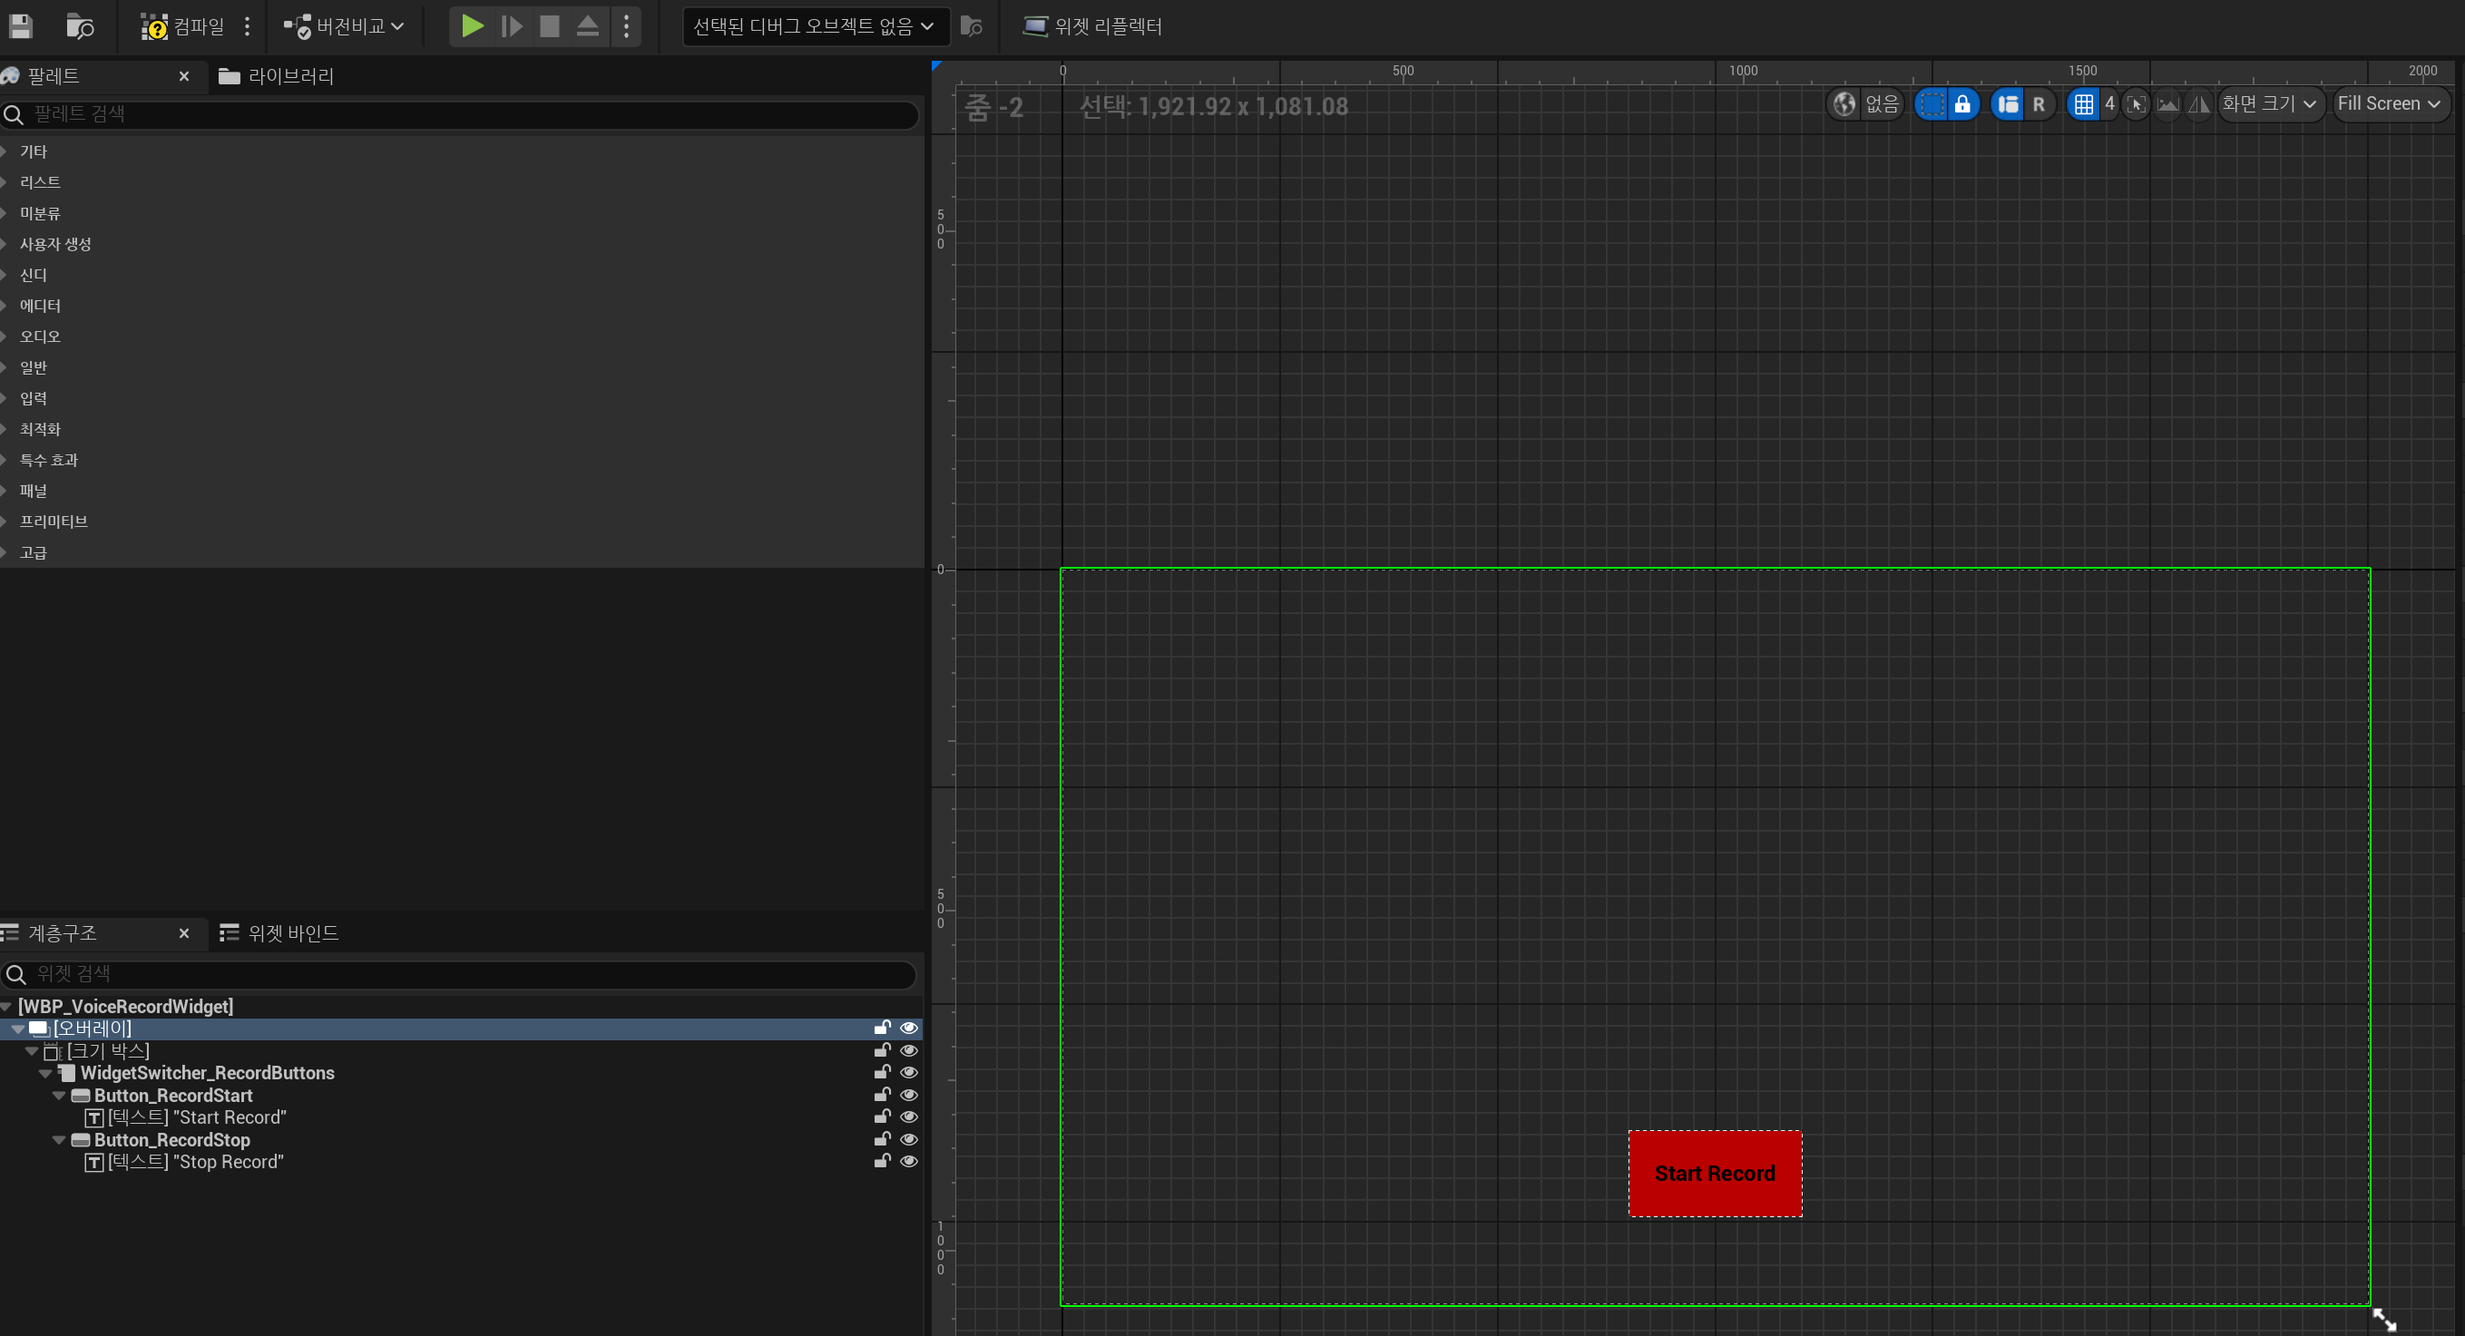The width and height of the screenshot is (2465, 1336).
Task: Click the localization globe icon
Action: 1844,103
